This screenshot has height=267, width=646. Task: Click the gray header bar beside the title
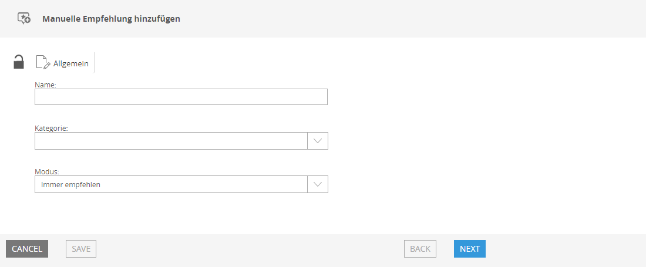click(x=412, y=19)
